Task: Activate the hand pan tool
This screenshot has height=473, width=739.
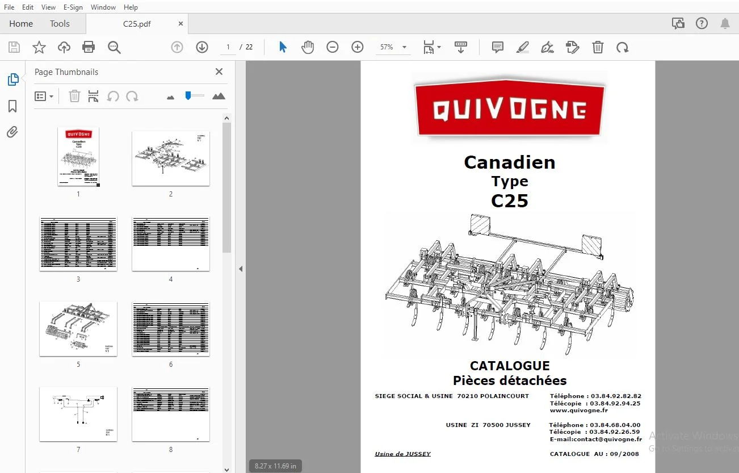Action: [308, 48]
